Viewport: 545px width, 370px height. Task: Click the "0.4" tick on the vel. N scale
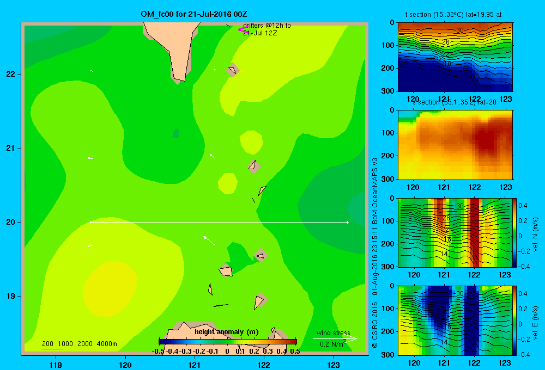click(x=523, y=206)
